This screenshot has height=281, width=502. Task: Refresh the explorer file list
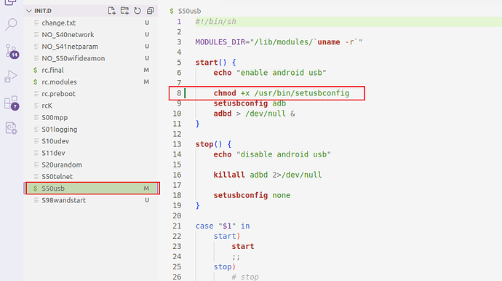(x=138, y=11)
